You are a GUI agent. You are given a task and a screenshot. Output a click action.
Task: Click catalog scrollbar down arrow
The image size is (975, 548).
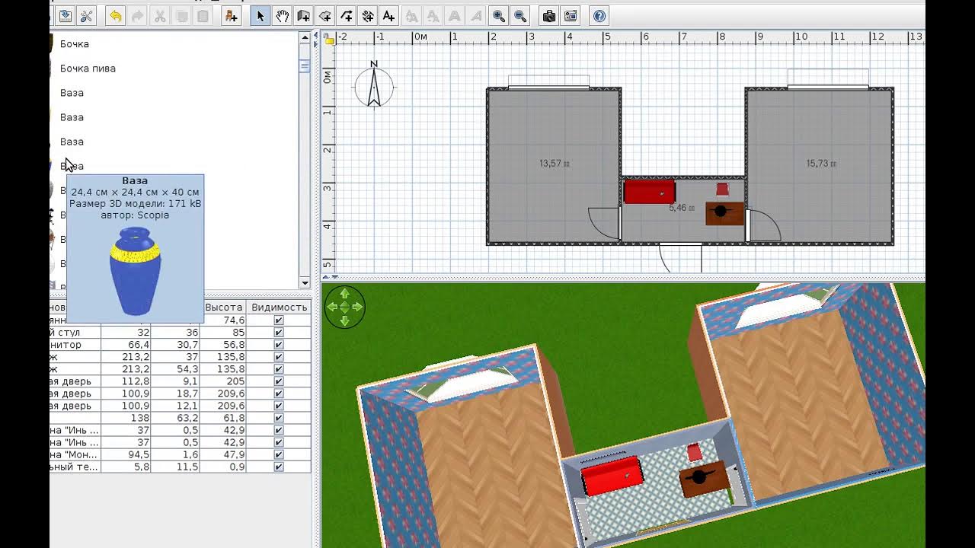(x=305, y=283)
